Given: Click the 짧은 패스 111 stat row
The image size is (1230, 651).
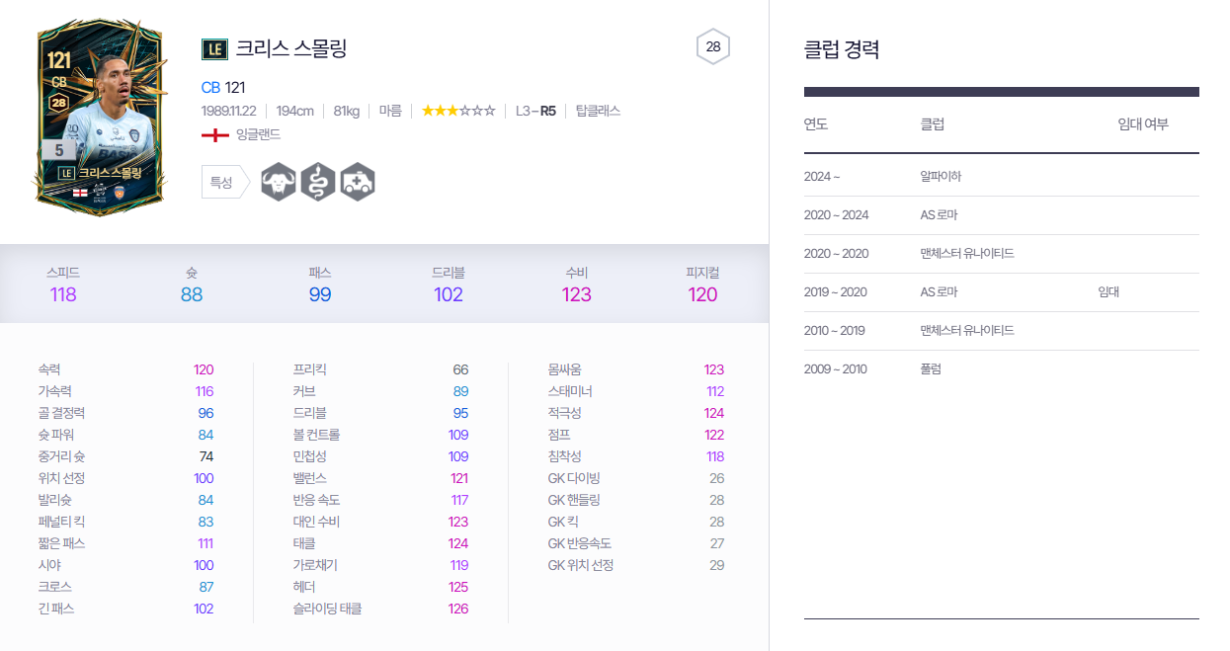Looking at the screenshot, I should click(125, 543).
